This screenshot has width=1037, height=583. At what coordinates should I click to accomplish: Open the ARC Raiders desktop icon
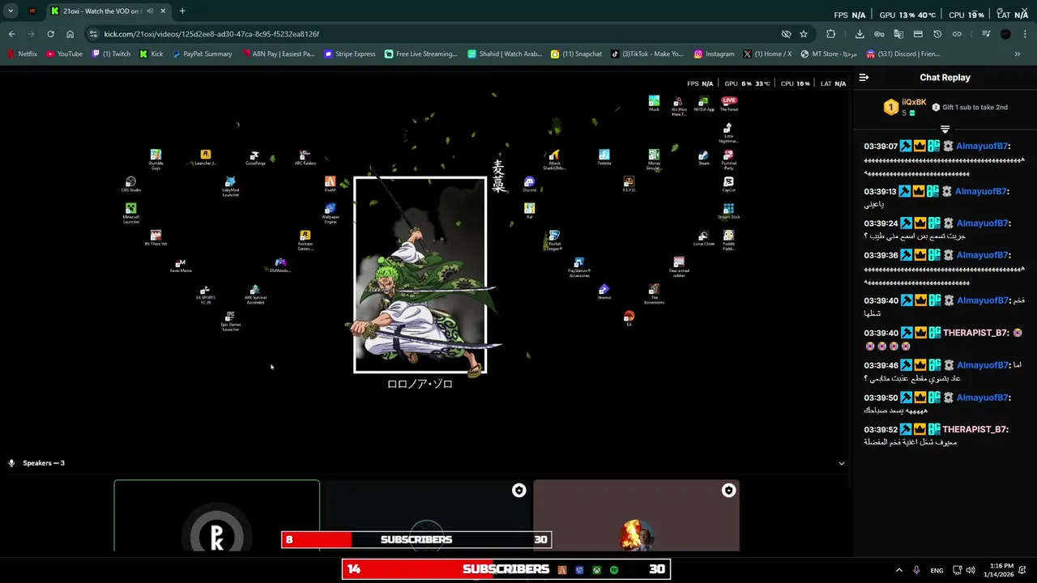point(305,157)
